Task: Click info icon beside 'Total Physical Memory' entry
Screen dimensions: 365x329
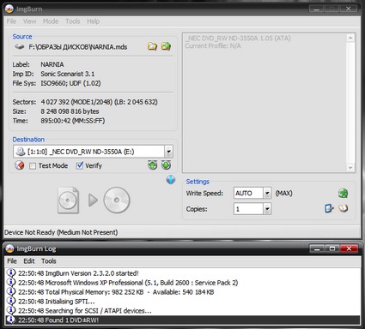Action: tap(11, 291)
